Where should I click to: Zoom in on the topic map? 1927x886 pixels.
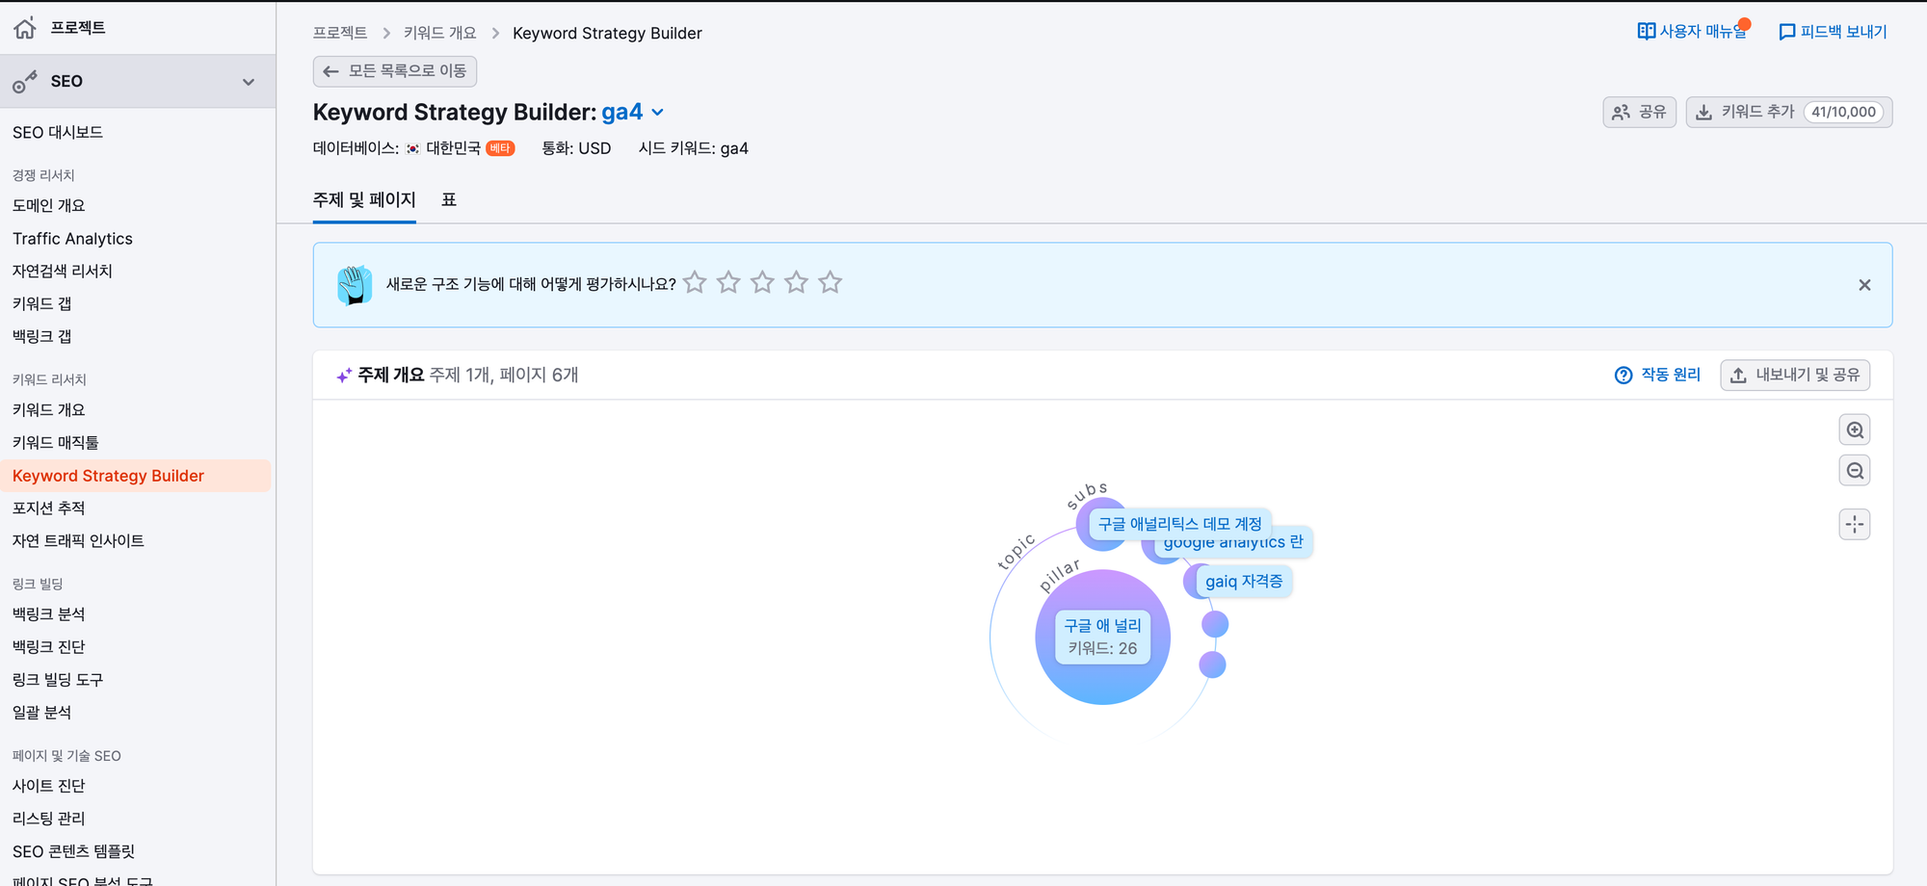tap(1855, 430)
